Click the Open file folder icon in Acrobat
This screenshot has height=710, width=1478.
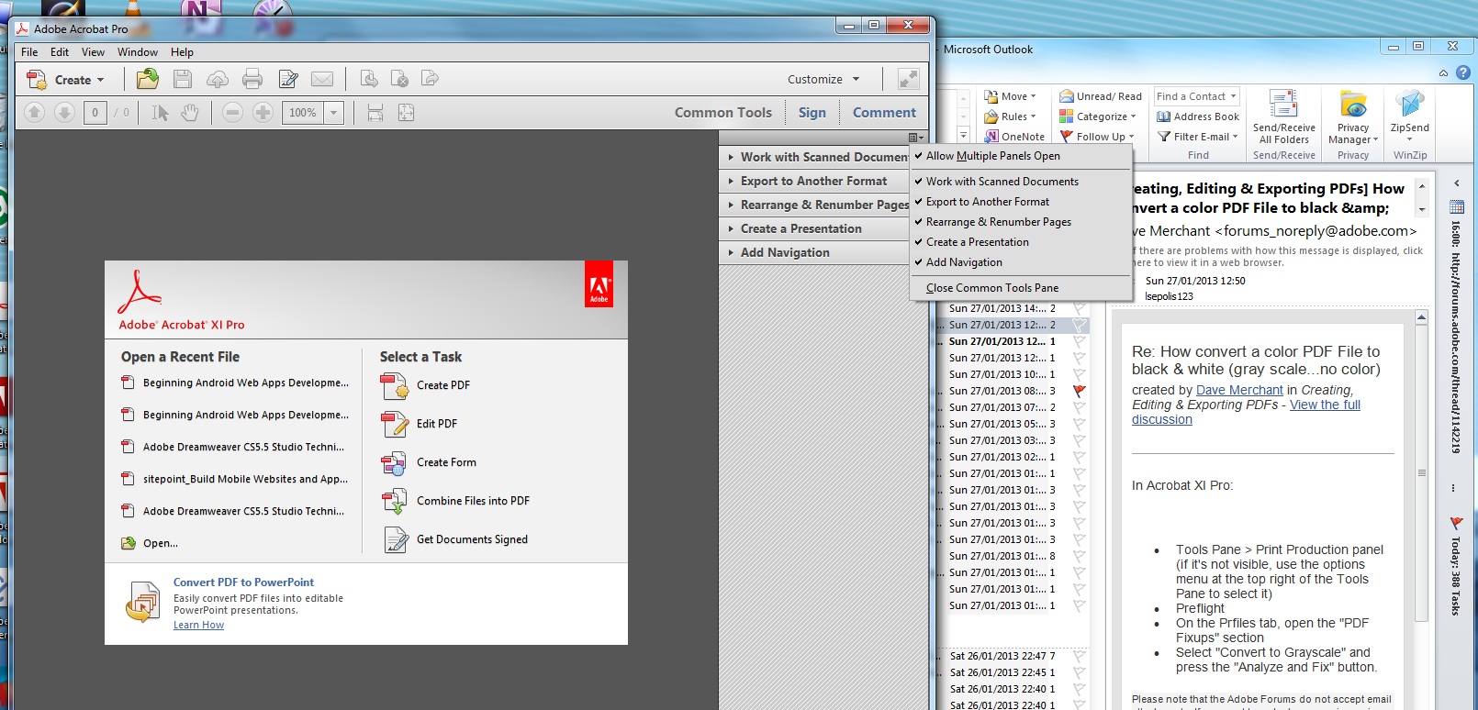pos(147,79)
